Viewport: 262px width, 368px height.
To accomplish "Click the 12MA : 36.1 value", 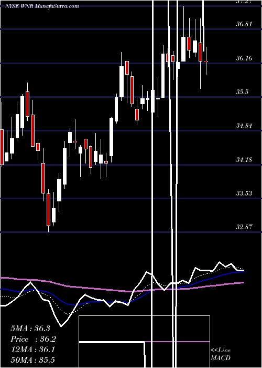I will click(32, 350).
